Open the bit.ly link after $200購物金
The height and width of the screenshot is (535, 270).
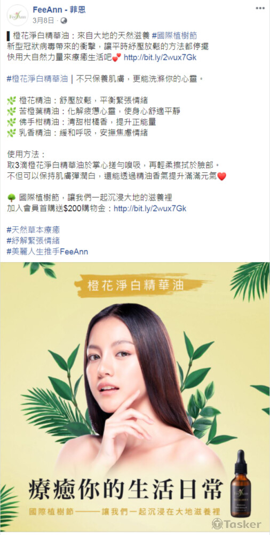pyautogui.click(x=150, y=208)
